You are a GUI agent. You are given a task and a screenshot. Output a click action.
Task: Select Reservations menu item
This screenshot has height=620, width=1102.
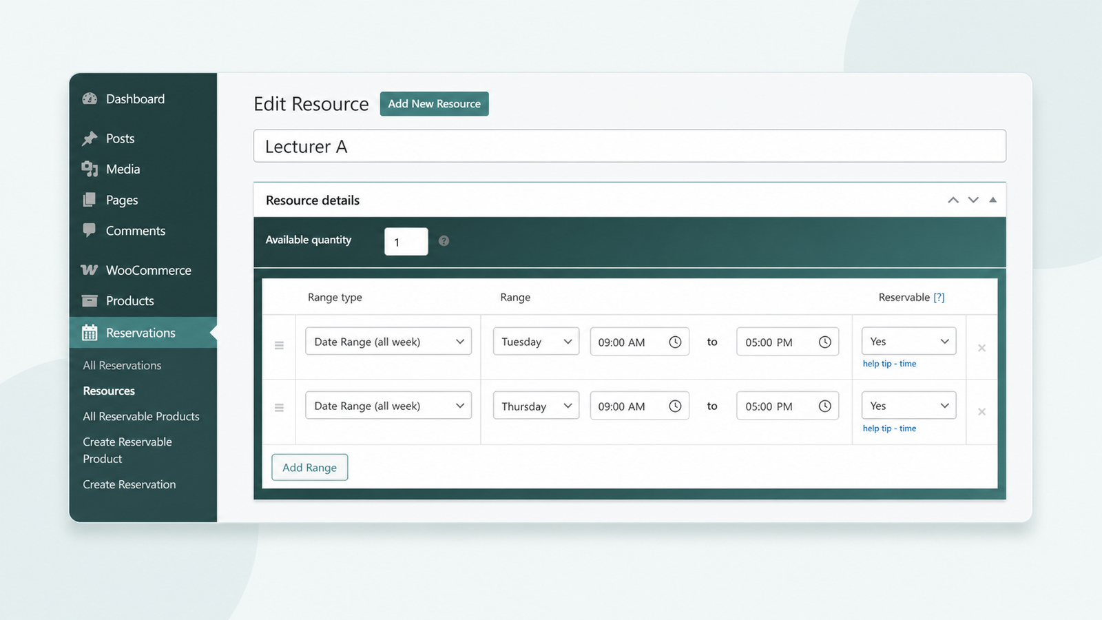click(x=143, y=332)
